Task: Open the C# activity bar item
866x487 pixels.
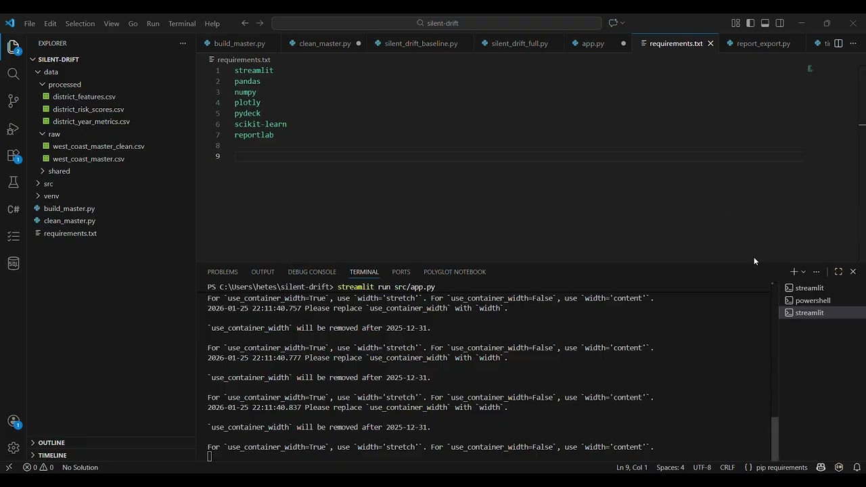Action: [x=13, y=209]
